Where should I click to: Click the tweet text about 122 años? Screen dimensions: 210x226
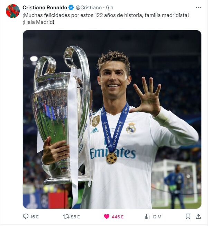pyautogui.click(x=106, y=15)
